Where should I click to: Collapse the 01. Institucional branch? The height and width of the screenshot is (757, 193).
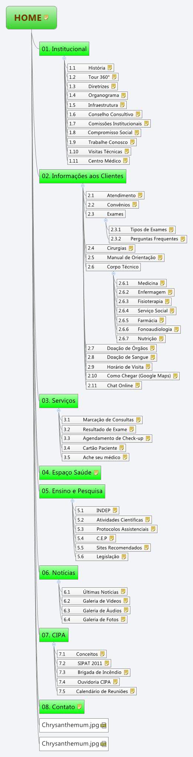[x=64, y=58]
